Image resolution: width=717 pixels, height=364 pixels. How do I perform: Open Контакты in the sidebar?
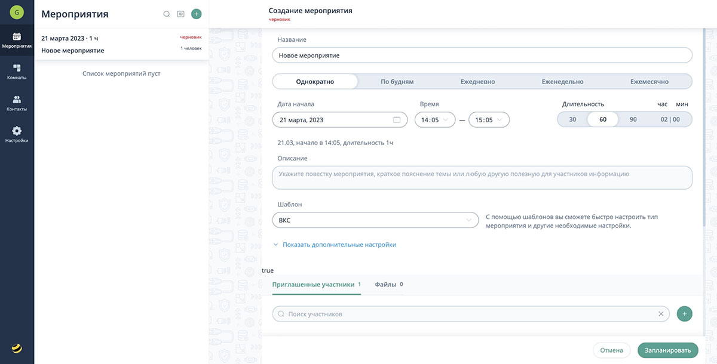(x=17, y=104)
